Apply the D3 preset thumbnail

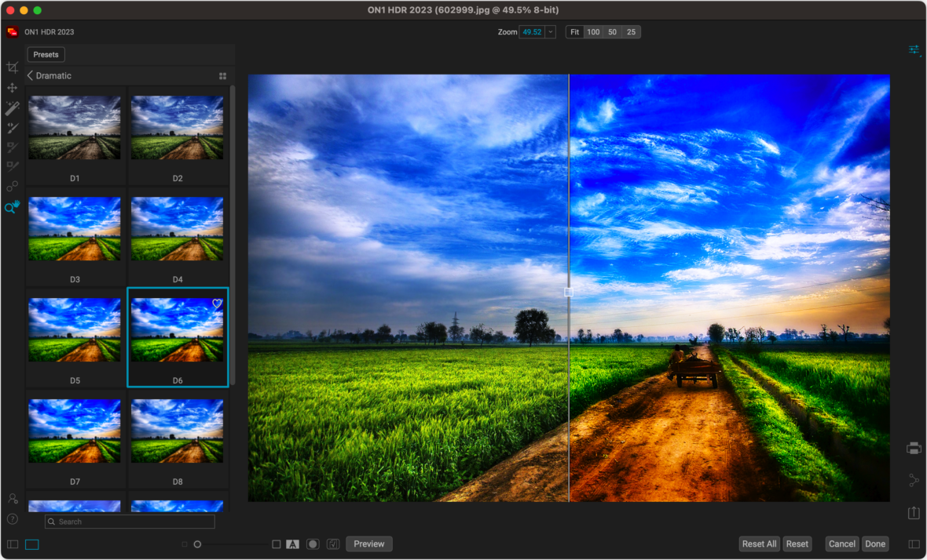click(75, 229)
